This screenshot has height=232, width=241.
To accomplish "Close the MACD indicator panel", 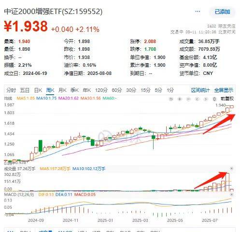I will click(x=231, y=195).
